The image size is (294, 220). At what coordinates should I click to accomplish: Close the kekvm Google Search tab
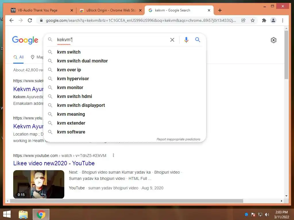click(209, 11)
